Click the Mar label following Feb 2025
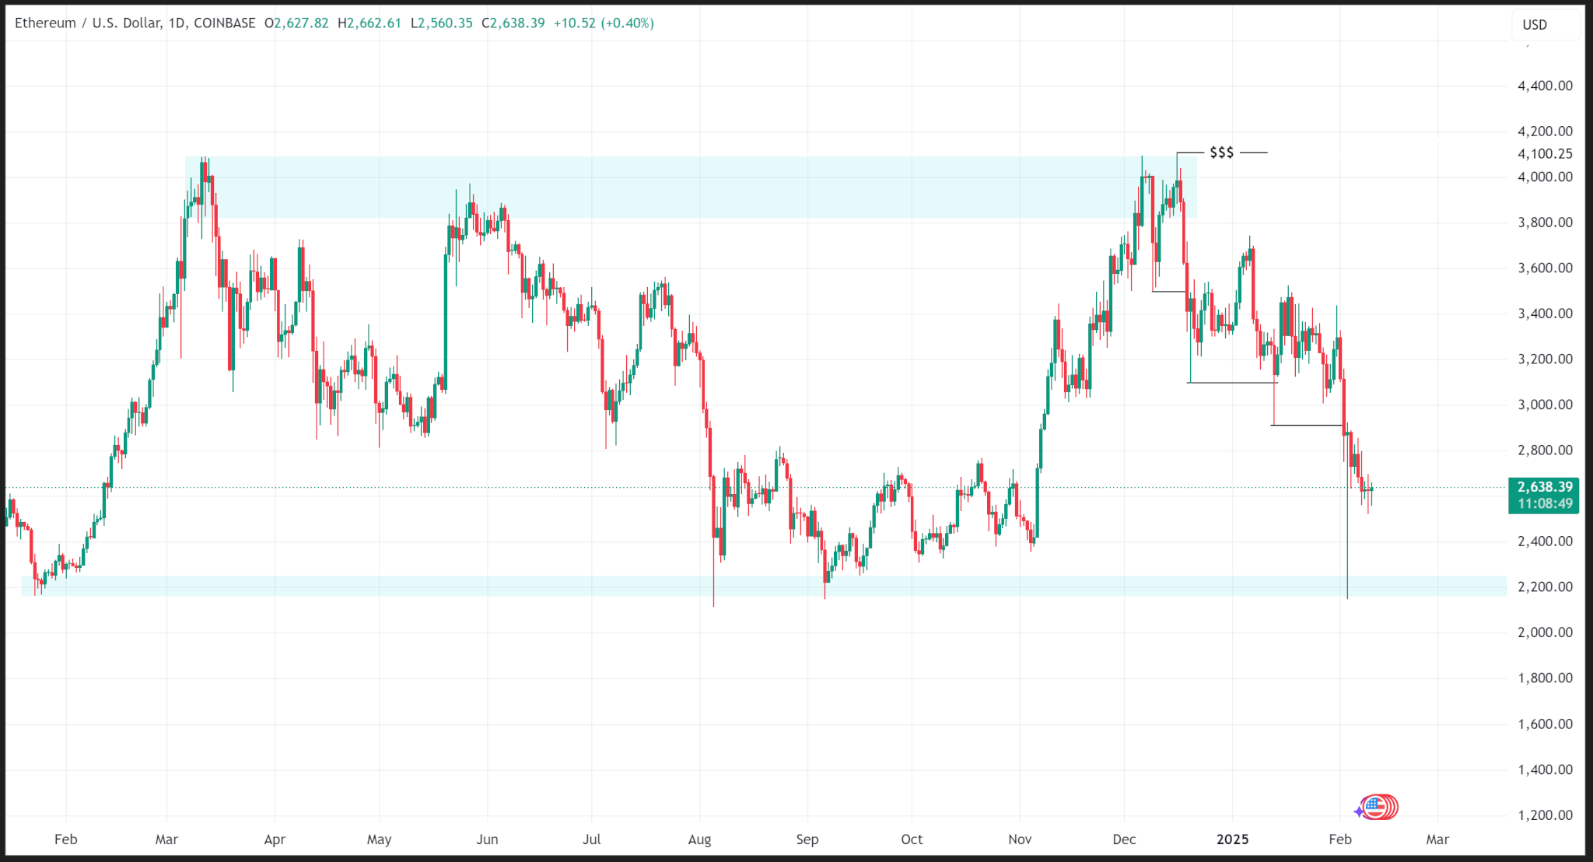1593x862 pixels. (x=1437, y=839)
